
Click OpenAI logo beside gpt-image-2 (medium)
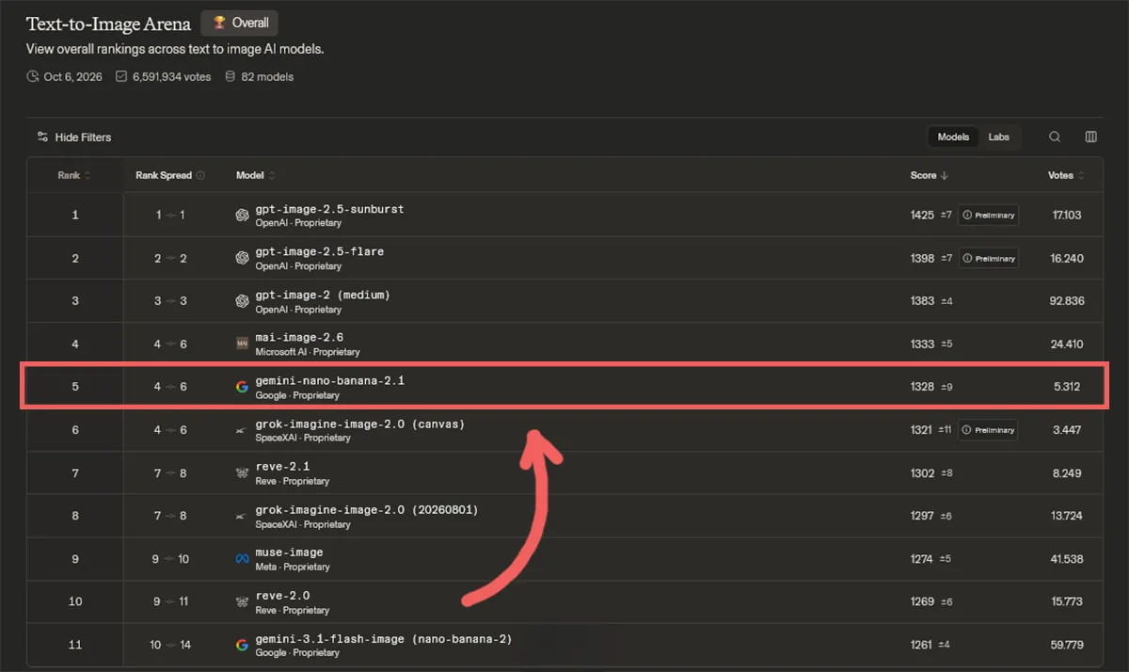tap(242, 301)
